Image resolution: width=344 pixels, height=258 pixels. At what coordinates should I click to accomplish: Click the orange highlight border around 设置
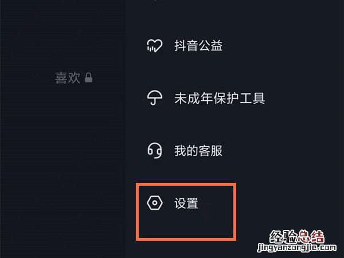[x=186, y=185]
